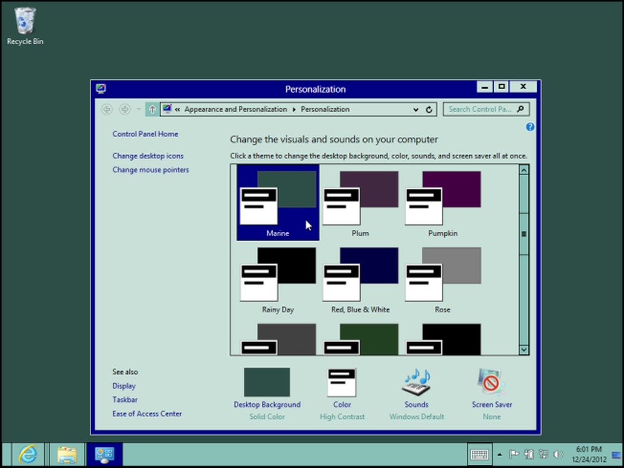Screen dimensions: 624x468
Task: Click the Search Control Panel field
Action: 486,109
